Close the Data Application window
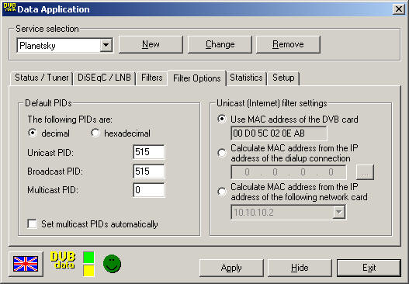409x284 pixels. pyautogui.click(x=399, y=9)
